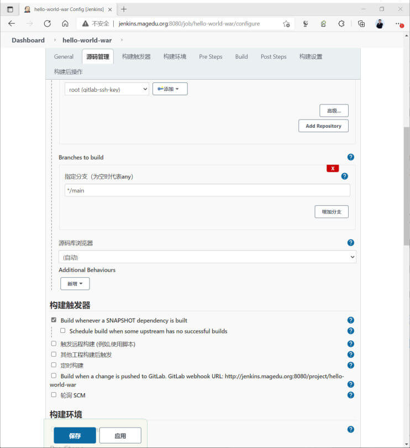Click the not-secure warning triangle icon
410x448 pixels.
[85, 24]
